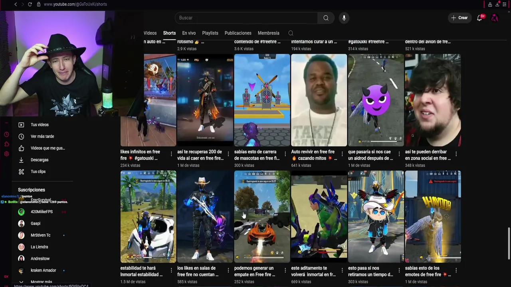The image size is (511, 287).
Task: Reload the page with refresh icon
Action: [30, 4]
